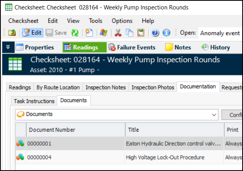Expand the Documents dropdown arrow
This screenshot has height=171, width=243.
(x=214, y=115)
